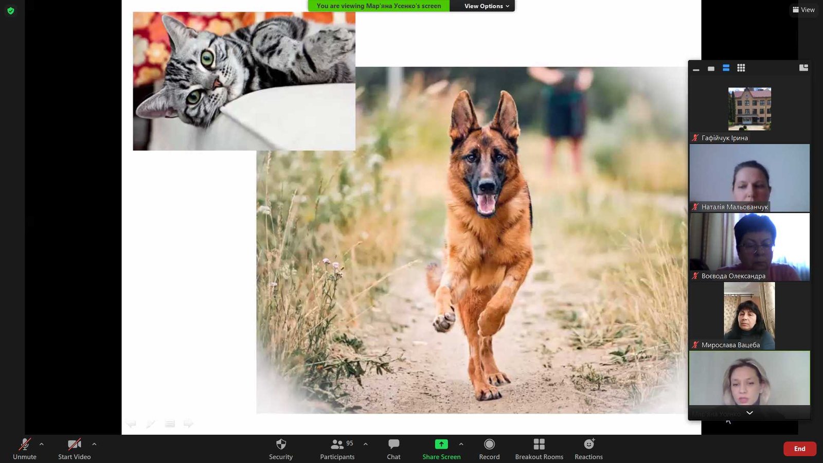Select Наталія Мальованчук's video thumbnail

(749, 178)
